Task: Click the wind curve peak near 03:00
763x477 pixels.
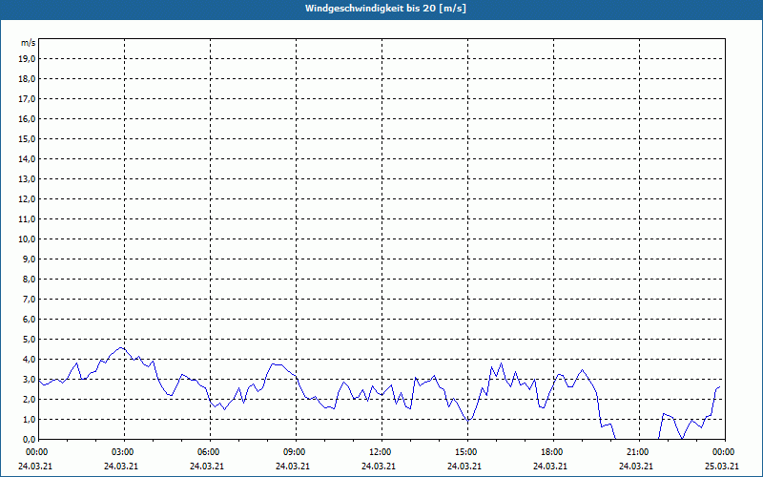Action: point(120,348)
